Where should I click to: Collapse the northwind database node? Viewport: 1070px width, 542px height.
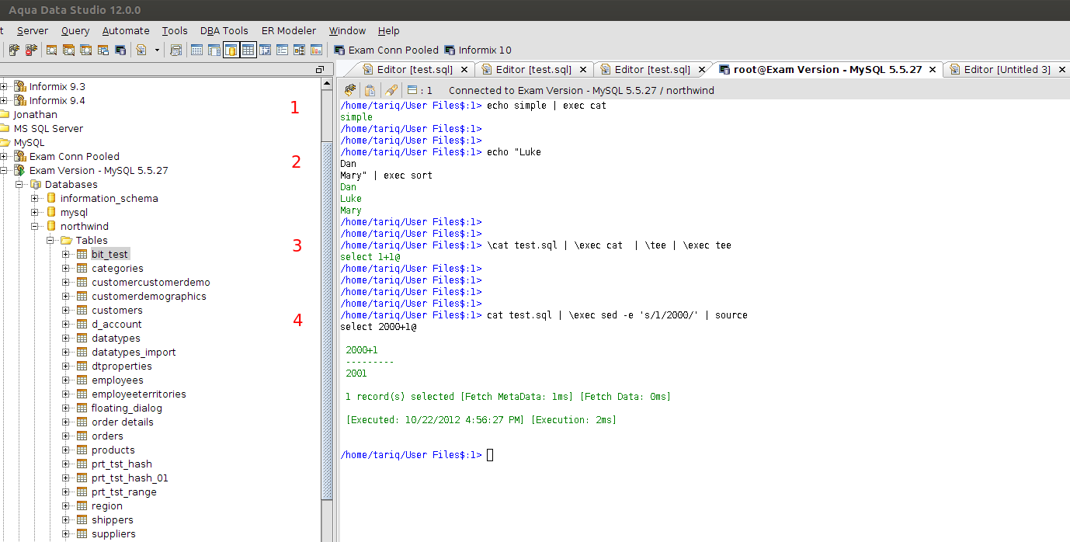pos(34,226)
